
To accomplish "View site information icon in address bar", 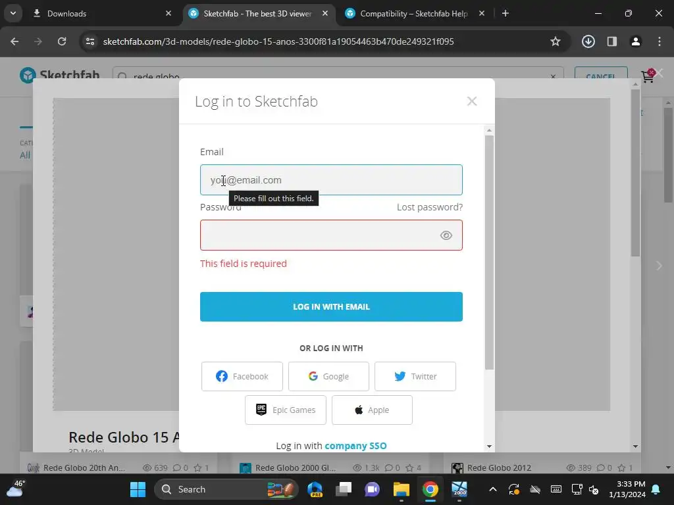I will (x=90, y=41).
